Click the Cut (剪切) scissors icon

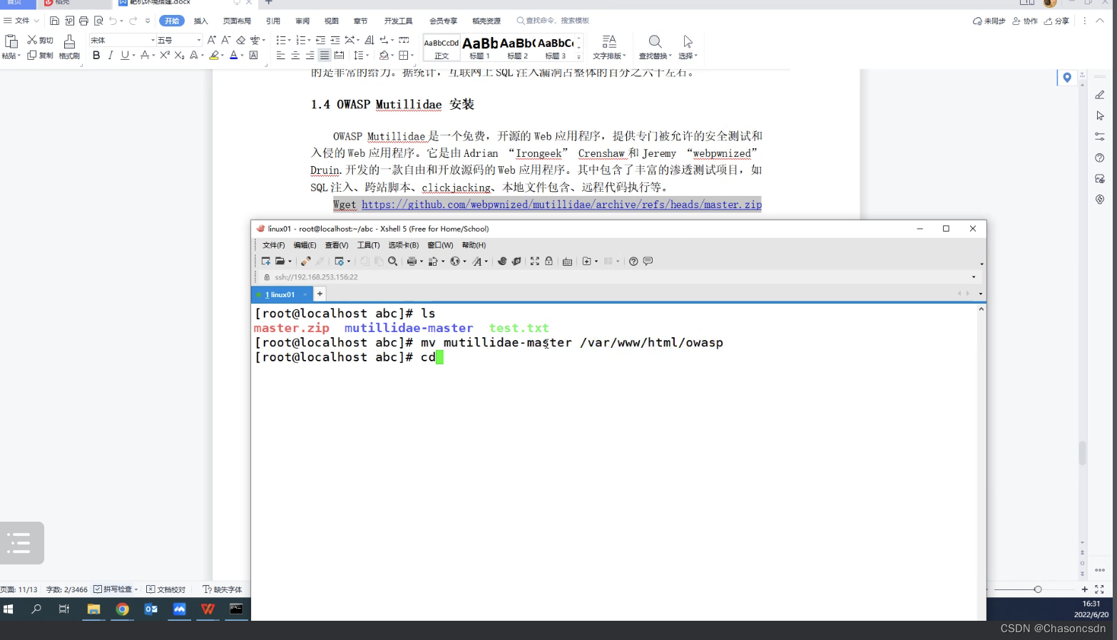click(x=32, y=40)
